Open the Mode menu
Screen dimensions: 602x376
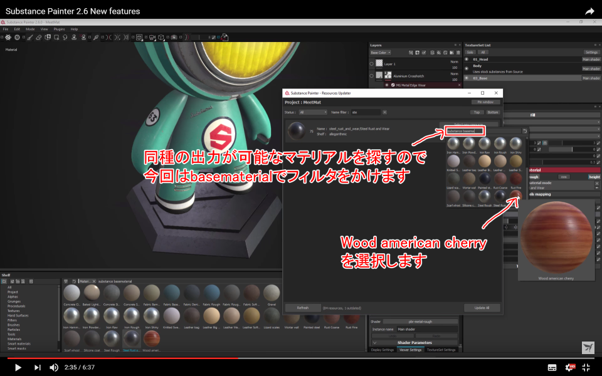pyautogui.click(x=30, y=29)
